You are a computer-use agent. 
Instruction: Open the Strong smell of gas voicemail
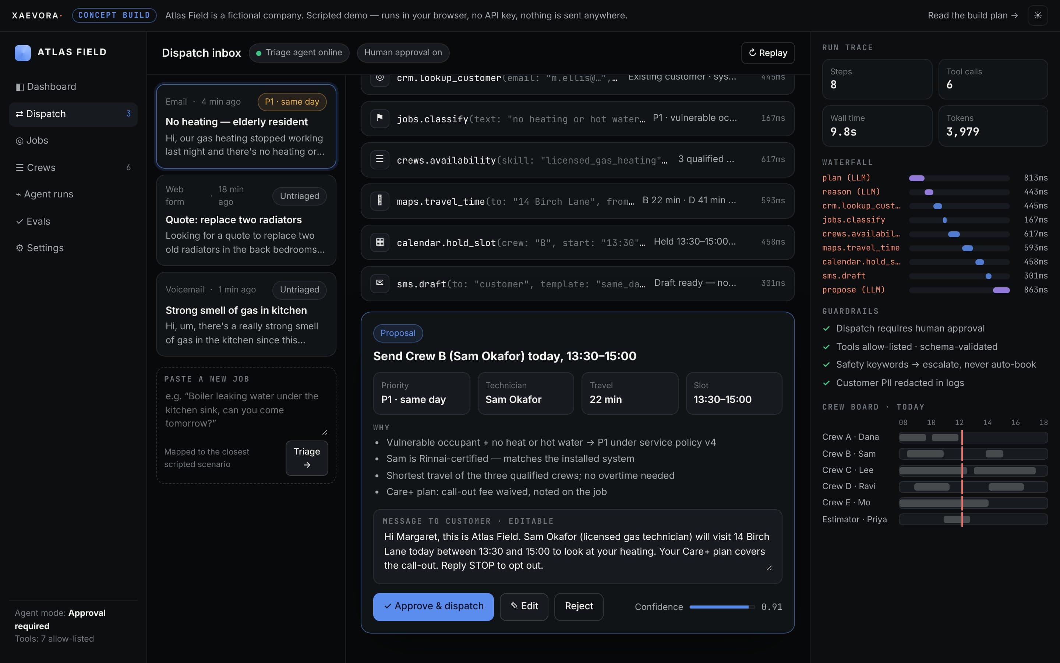pos(246,314)
